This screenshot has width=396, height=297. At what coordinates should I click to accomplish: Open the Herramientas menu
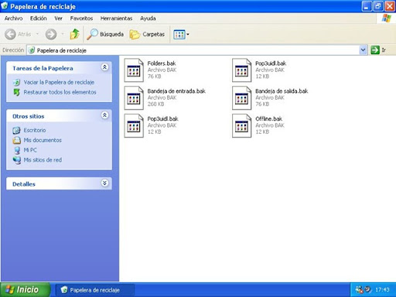pos(116,19)
